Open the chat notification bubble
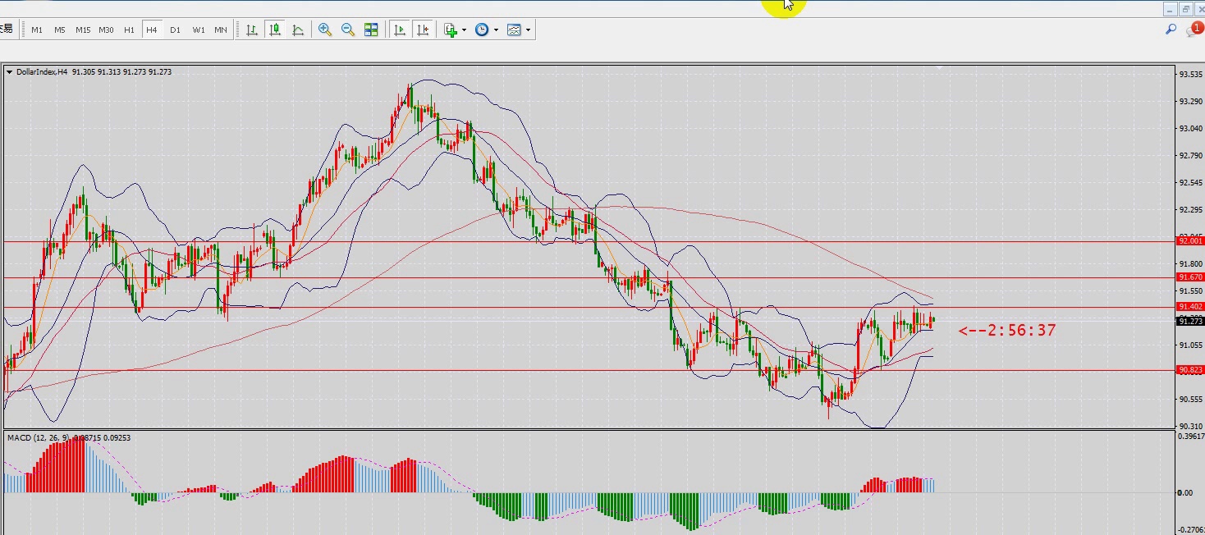Image resolution: width=1205 pixels, height=535 pixels. [x=1193, y=30]
